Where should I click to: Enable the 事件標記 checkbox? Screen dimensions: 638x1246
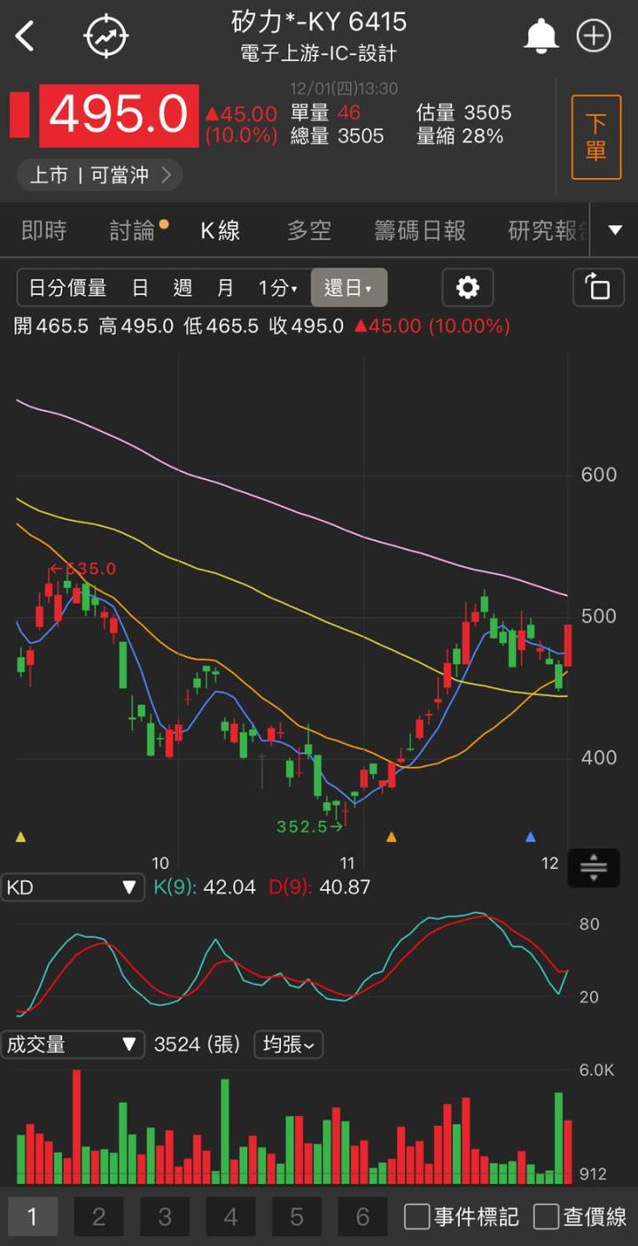click(416, 1217)
